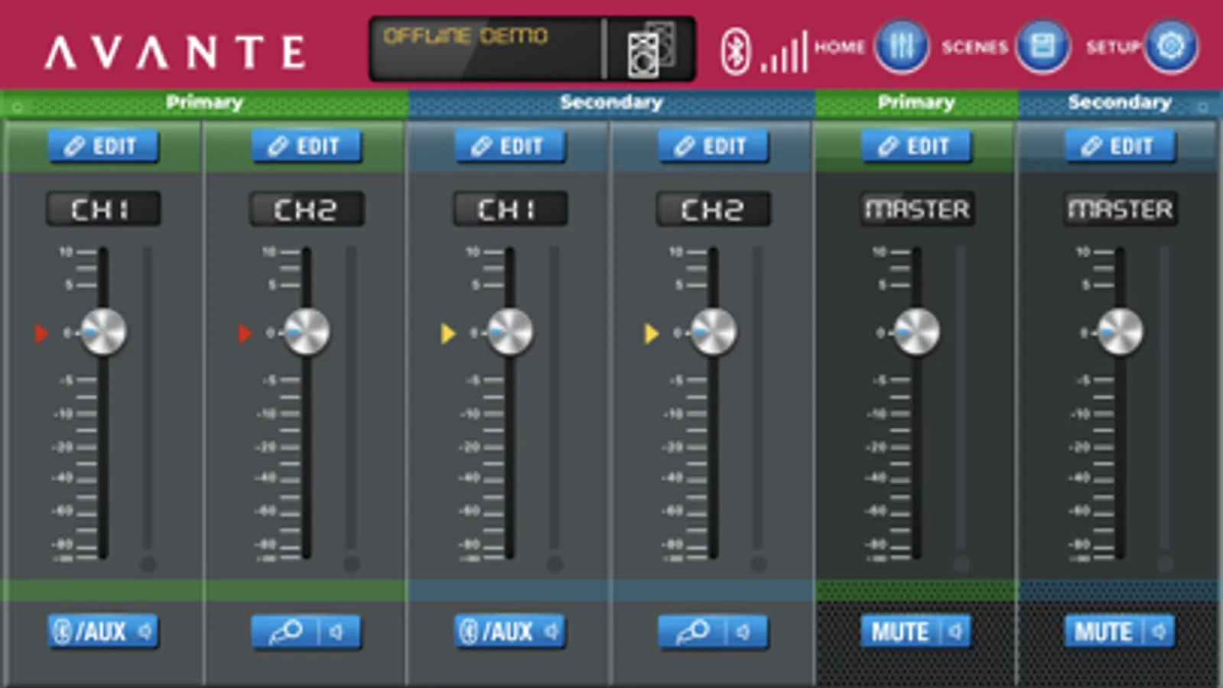The image size is (1223, 688).
Task: Toggle microphone input on Primary CH2
Action: click(307, 631)
